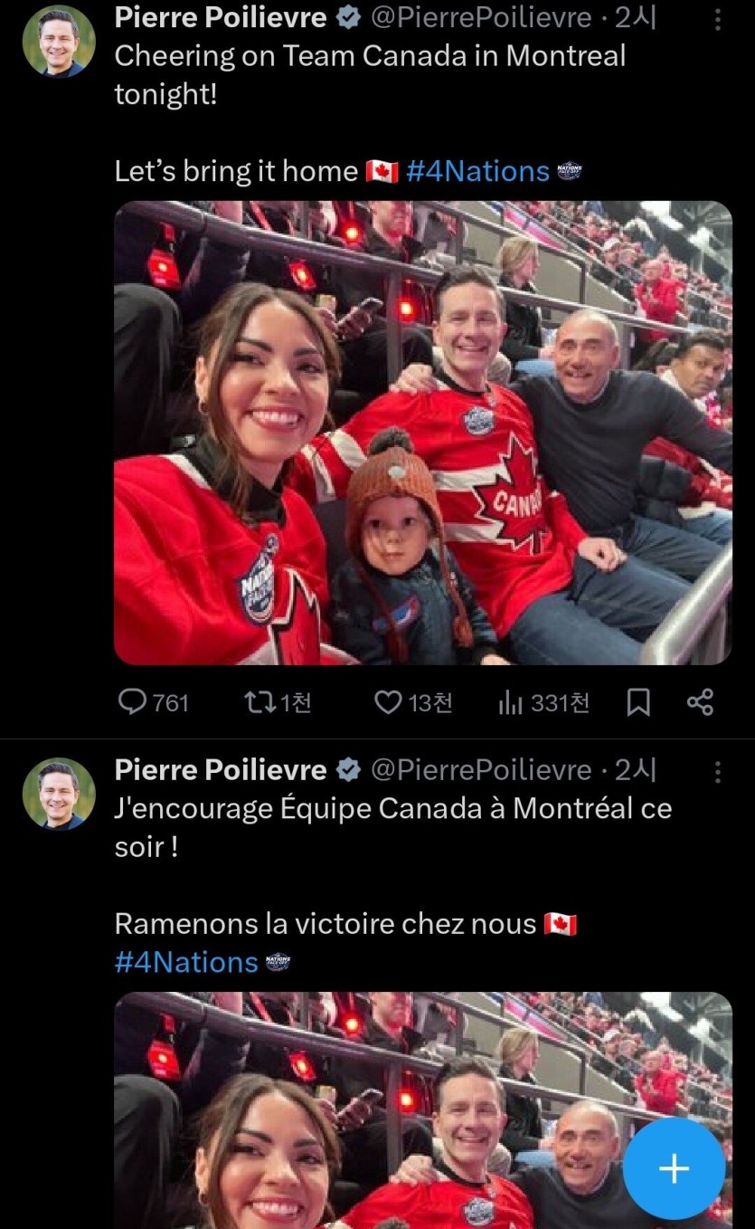Open profile avatar on the first tweet
Screen dimensions: 755x1229
pos(59,42)
